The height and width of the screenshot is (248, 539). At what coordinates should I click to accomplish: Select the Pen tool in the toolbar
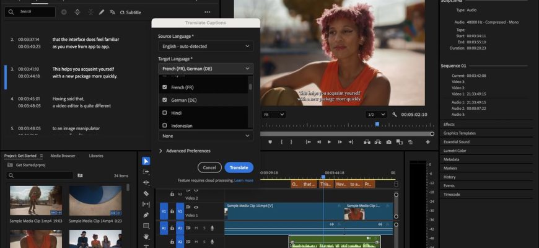pos(146,215)
